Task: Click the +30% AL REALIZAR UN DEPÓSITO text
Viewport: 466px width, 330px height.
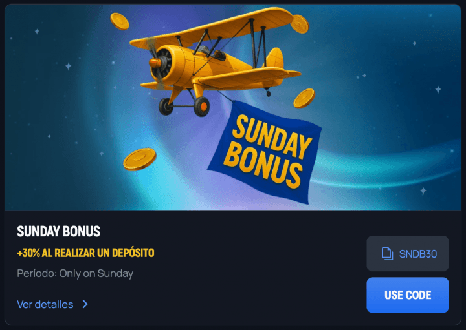Action: point(85,253)
